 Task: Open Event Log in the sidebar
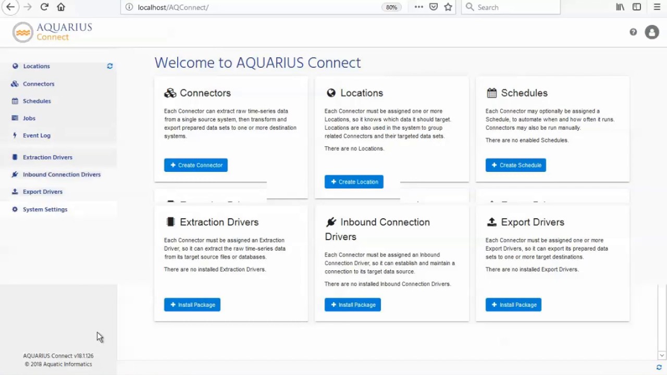point(36,135)
